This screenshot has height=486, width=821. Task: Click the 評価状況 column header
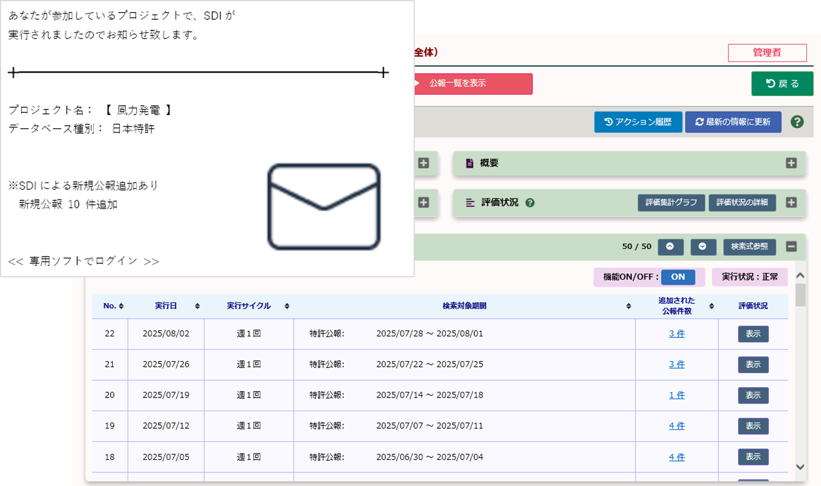click(x=753, y=306)
